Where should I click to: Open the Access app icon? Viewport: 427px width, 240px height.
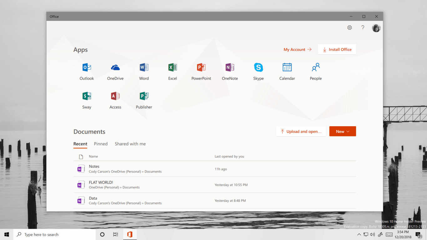tap(115, 96)
